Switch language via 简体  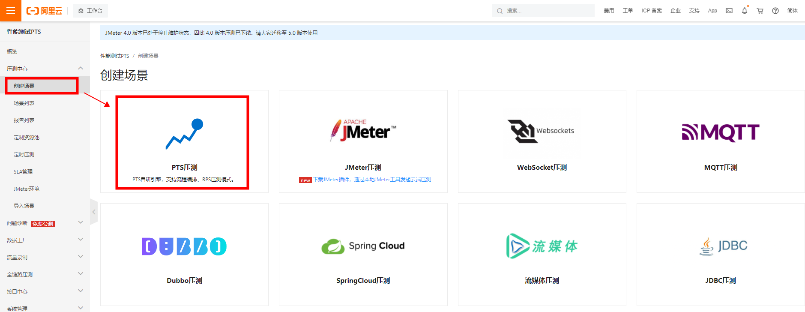click(x=793, y=11)
